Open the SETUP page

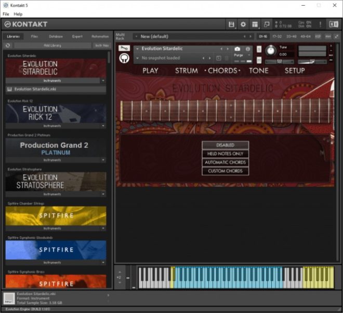[x=295, y=71]
